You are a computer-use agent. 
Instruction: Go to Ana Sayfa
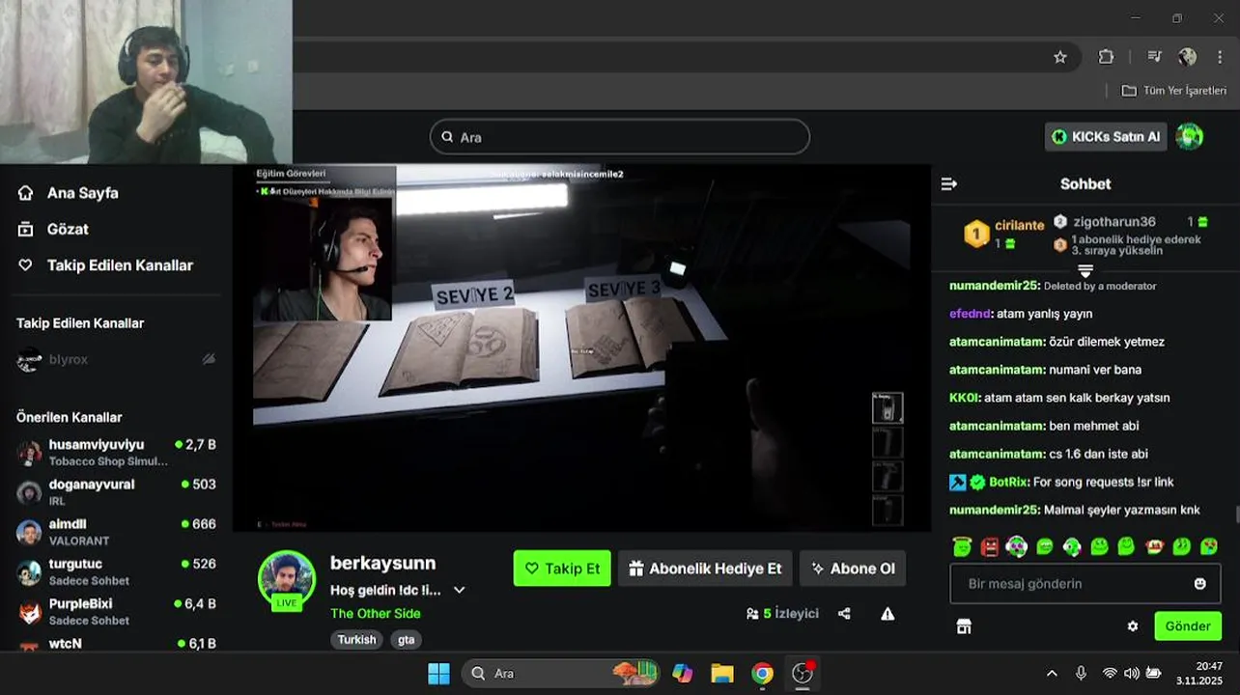click(x=68, y=193)
